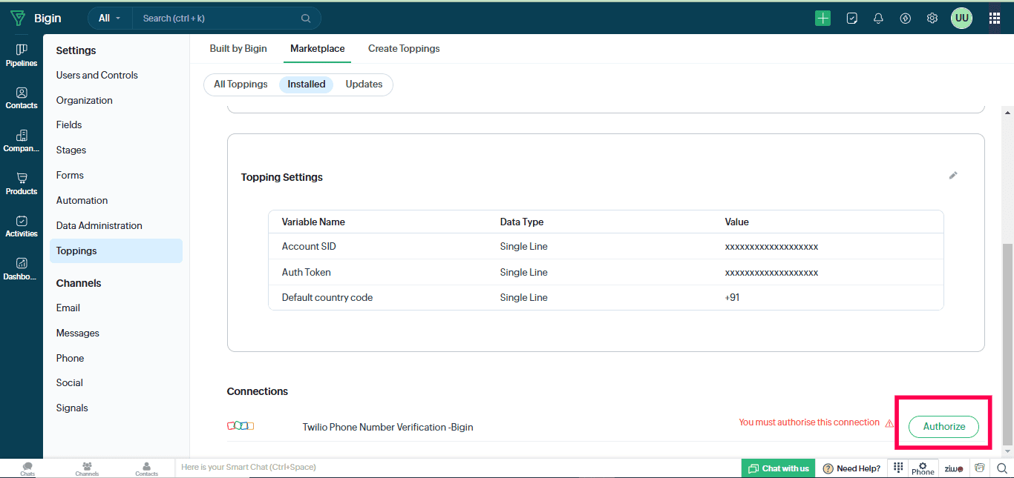The height and width of the screenshot is (478, 1014).
Task: Click the Account SID row name
Action: pyautogui.click(x=309, y=246)
